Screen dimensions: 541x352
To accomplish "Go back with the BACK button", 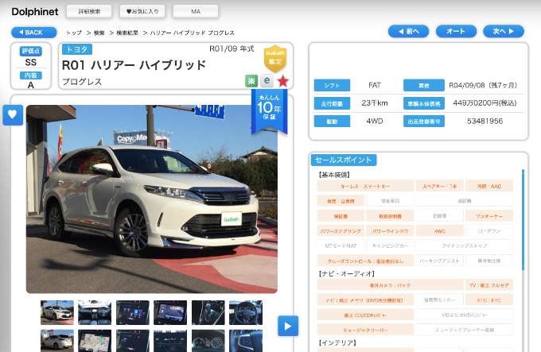I will 33,33.
